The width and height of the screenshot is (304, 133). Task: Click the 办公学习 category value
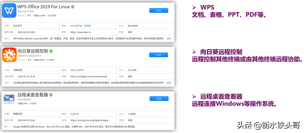[x=18, y=26]
